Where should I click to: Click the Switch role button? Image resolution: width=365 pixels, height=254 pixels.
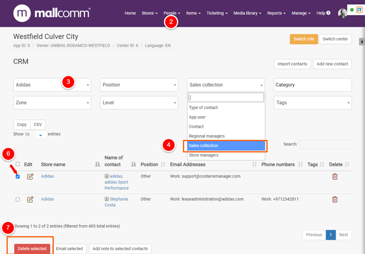[x=304, y=39]
